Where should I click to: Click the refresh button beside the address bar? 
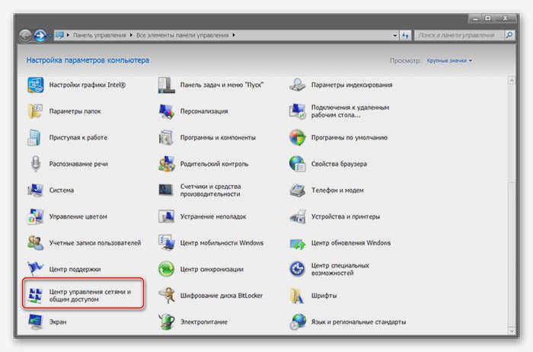pos(405,35)
